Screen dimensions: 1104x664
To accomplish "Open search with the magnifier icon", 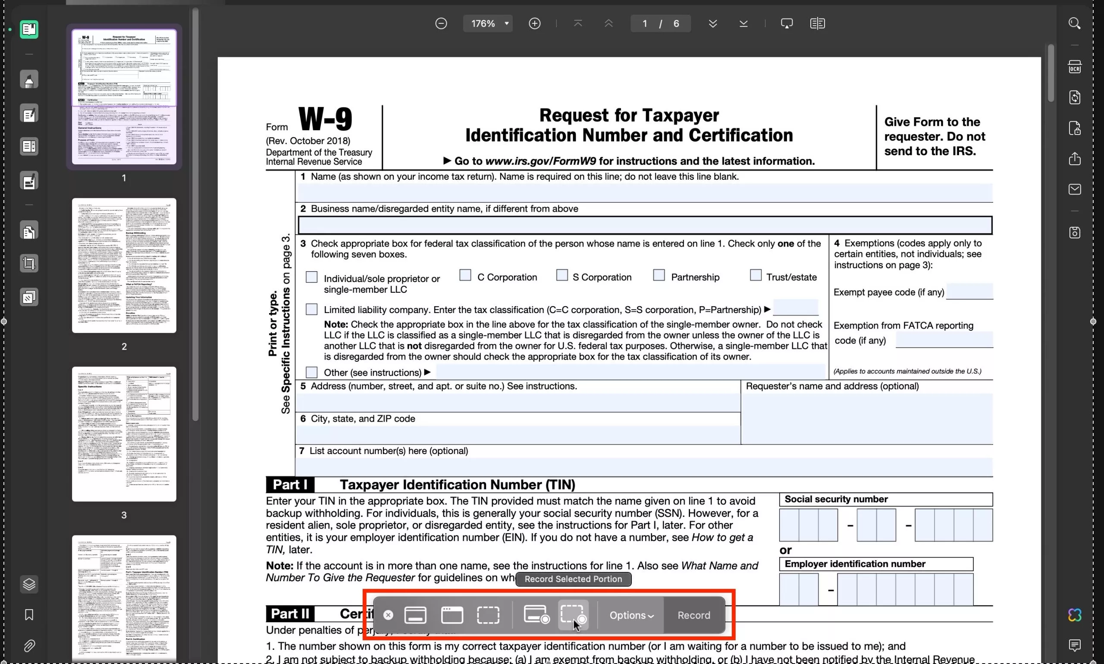I will coord(1075,23).
